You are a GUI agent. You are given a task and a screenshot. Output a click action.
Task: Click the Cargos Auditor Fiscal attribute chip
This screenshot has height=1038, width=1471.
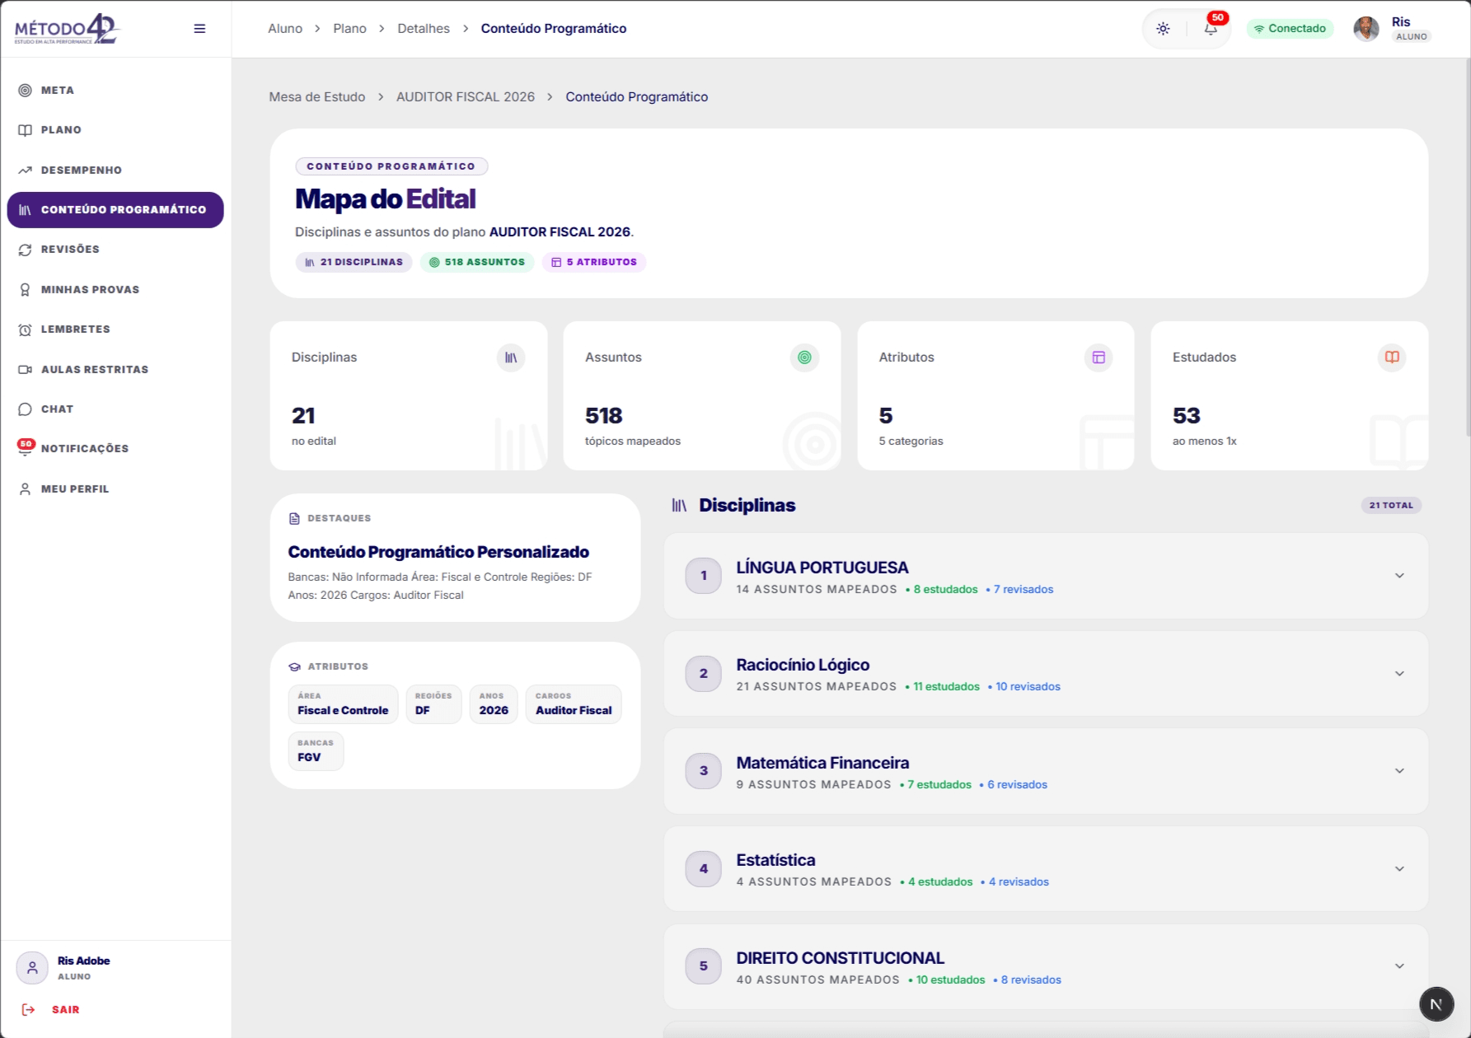[x=574, y=704]
